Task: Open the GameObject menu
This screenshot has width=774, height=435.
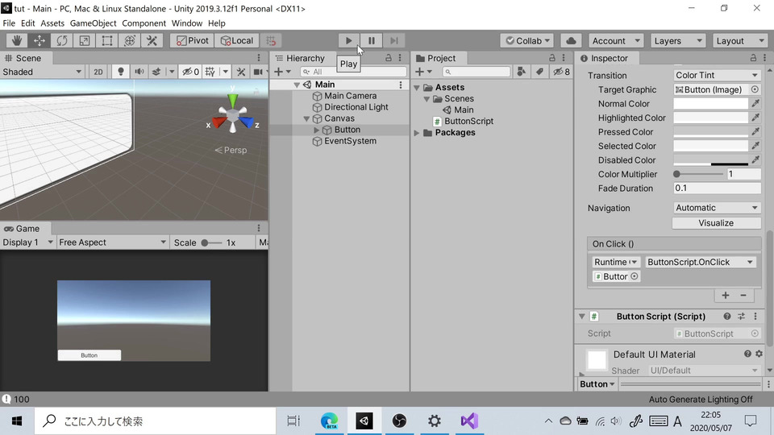Action: point(94,23)
